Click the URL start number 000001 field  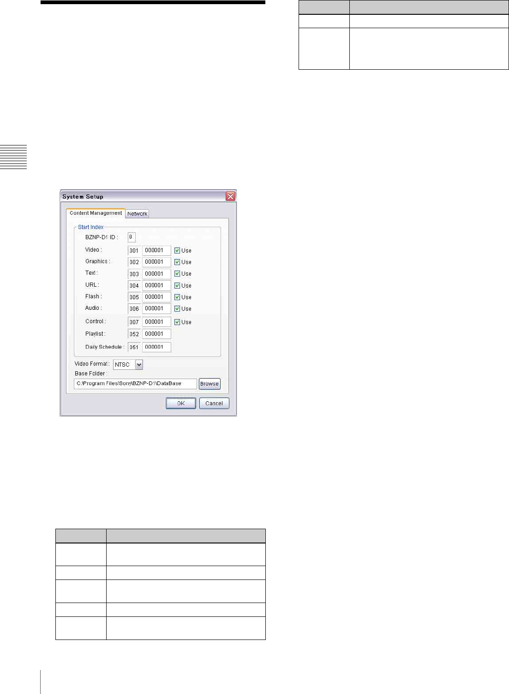pyautogui.click(x=156, y=285)
